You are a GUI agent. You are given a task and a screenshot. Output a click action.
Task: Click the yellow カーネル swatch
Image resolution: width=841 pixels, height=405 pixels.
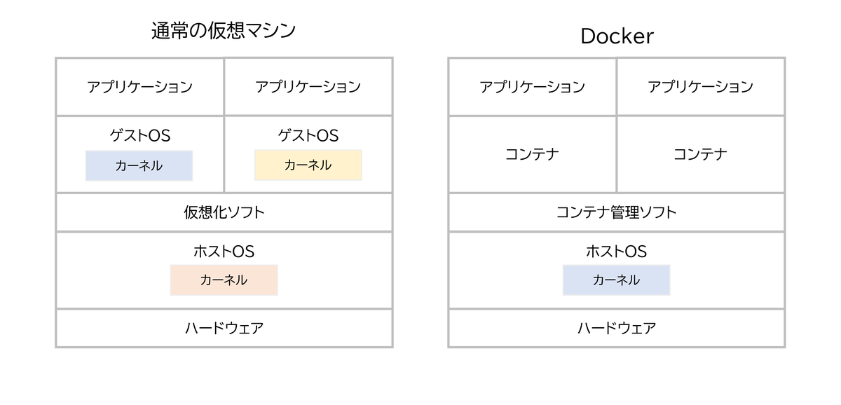coord(308,165)
